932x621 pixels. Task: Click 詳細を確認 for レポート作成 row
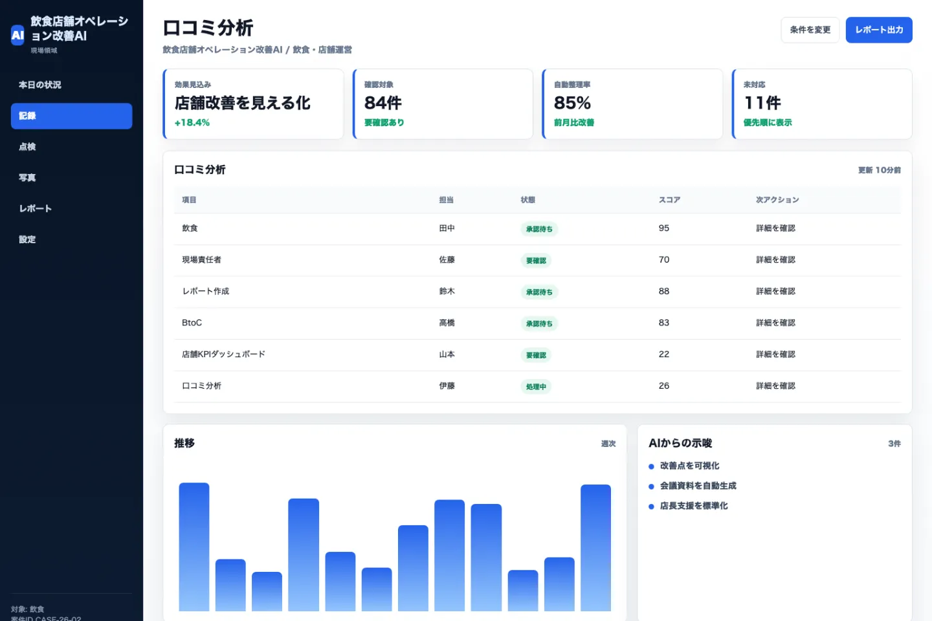point(775,292)
